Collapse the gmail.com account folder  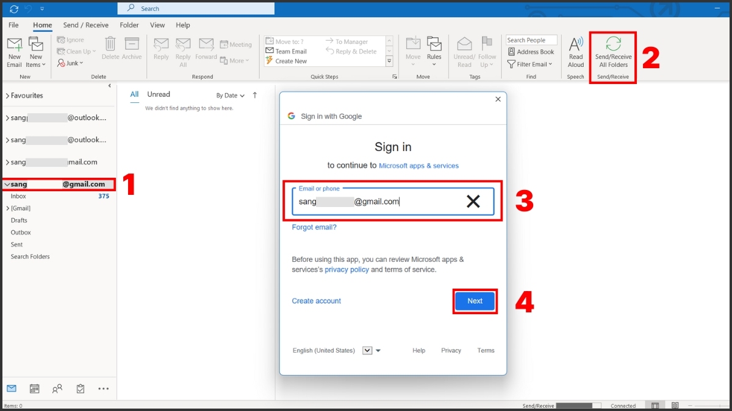click(x=7, y=184)
